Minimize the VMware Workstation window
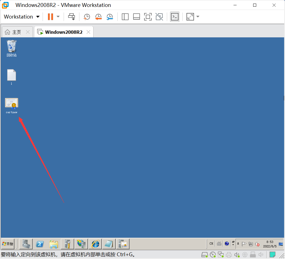The image size is (285, 259). pos(235,5)
